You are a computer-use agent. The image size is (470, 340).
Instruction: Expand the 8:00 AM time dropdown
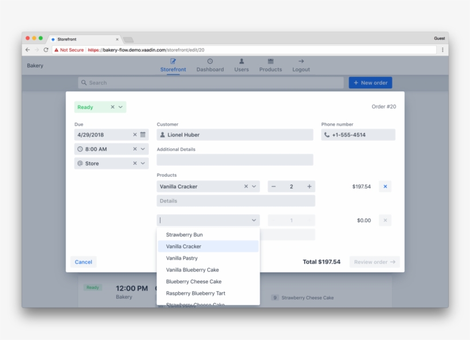point(143,149)
